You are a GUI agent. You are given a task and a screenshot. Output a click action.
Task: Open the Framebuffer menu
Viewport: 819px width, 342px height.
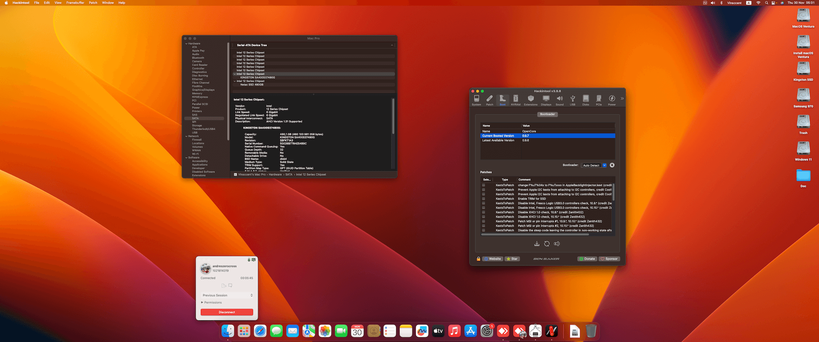75,3
